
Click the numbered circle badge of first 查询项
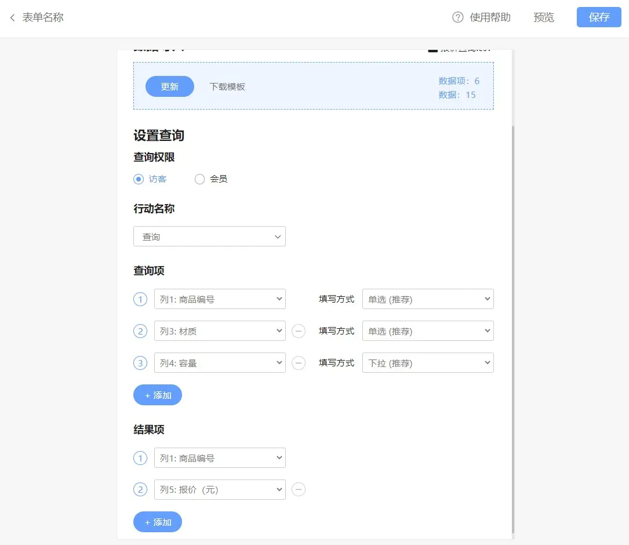140,299
